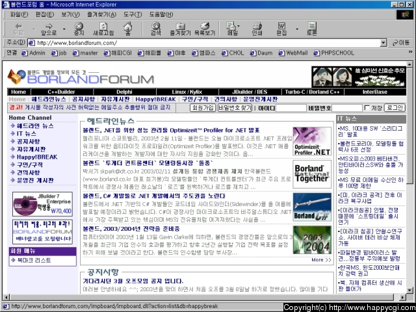Open the Optimizeit Profiler for .NET headline

coord(171,130)
